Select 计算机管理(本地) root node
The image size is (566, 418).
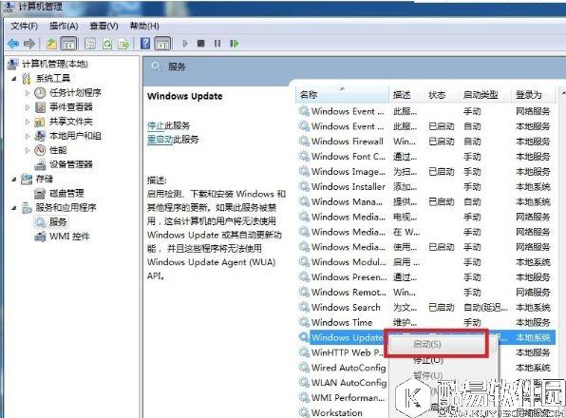pos(55,64)
